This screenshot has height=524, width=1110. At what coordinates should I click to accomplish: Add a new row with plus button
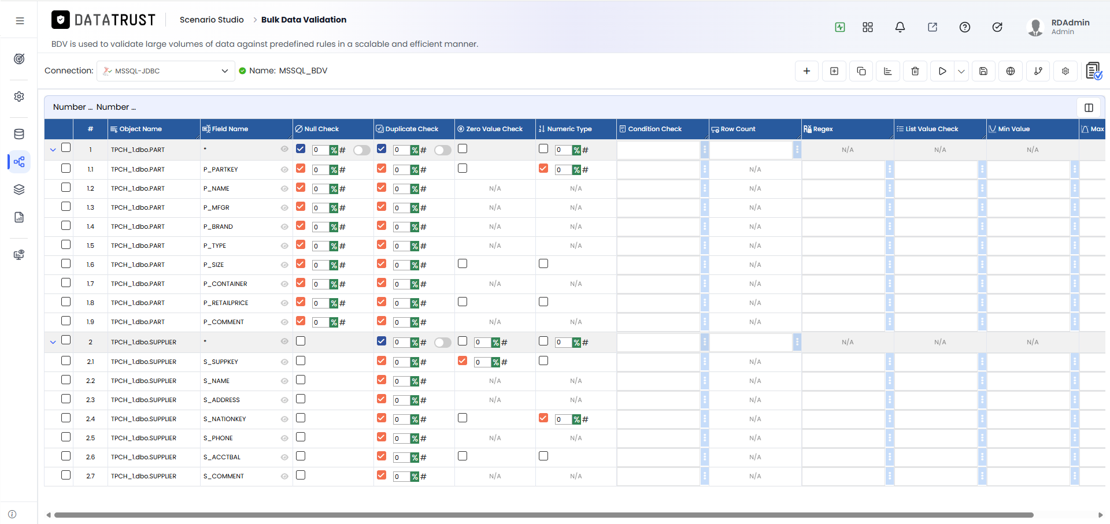click(807, 71)
